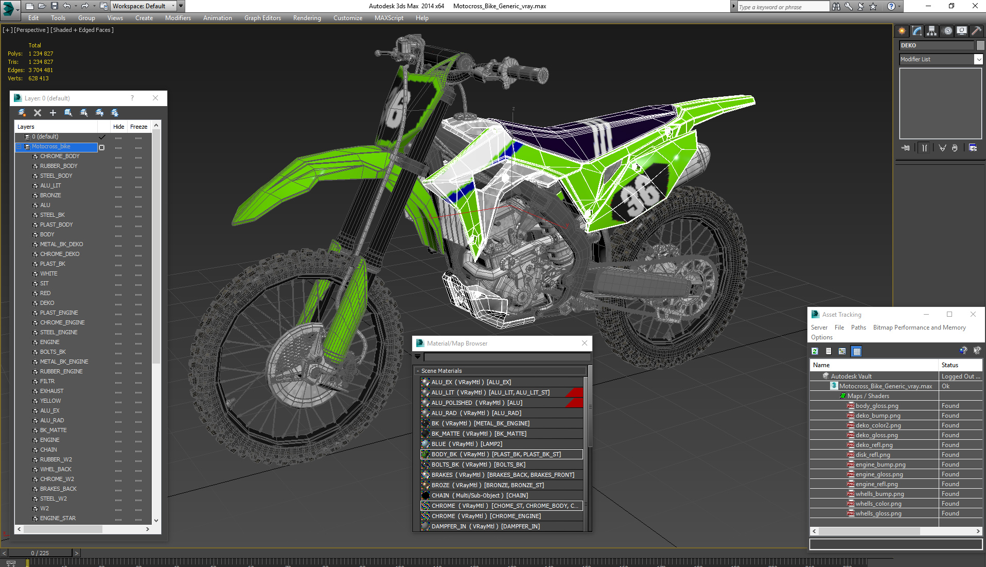This screenshot has height=567, width=986.
Task: Switch Asset Tracking to tree view
Action: [x=842, y=351]
